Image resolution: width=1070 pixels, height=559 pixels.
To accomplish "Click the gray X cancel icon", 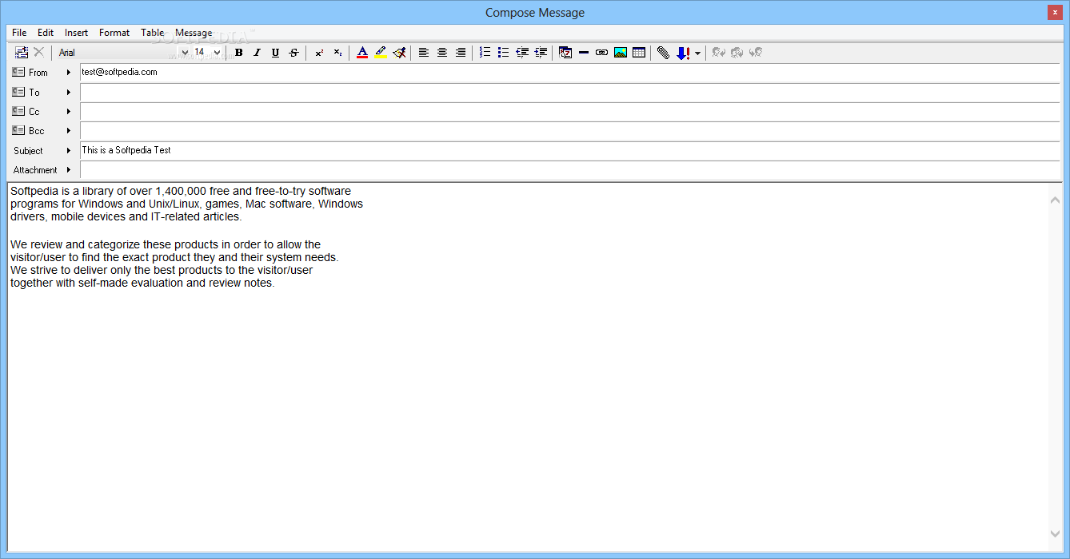I will tap(38, 53).
